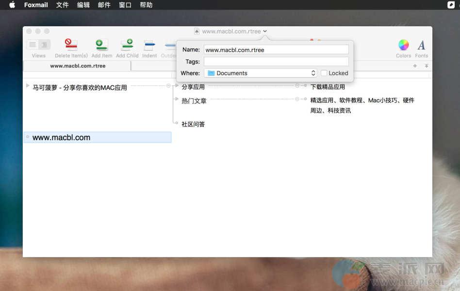Select the www.macbl.com.rtree document tab
Screen dimensions: 460x291
(78, 66)
